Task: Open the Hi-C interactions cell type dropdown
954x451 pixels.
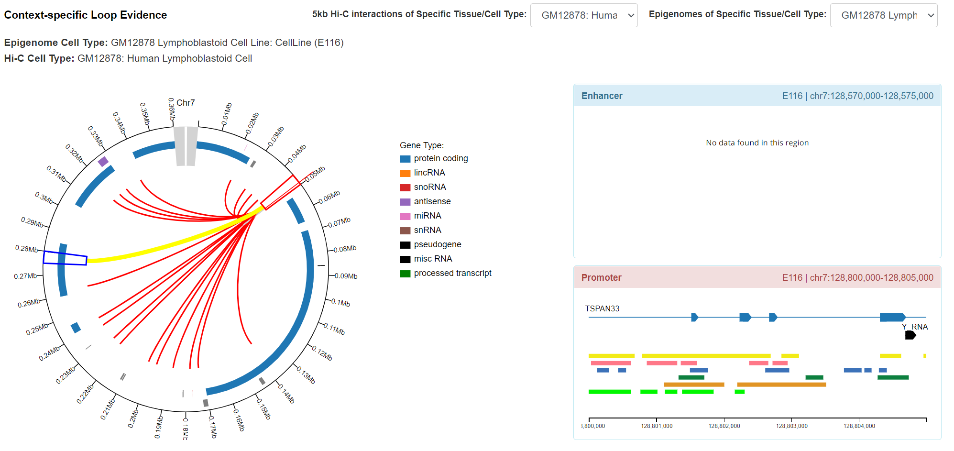Action: pos(583,15)
